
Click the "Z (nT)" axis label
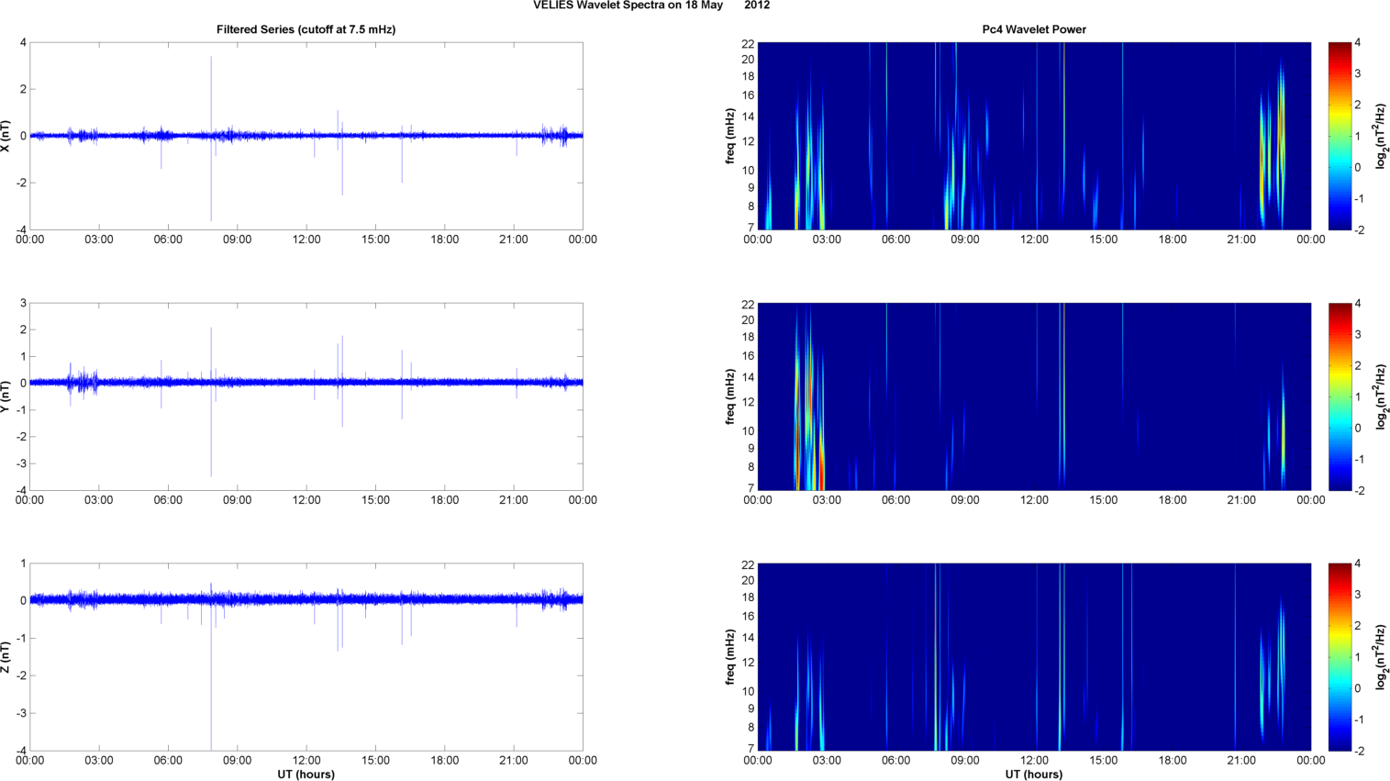click(x=6, y=657)
